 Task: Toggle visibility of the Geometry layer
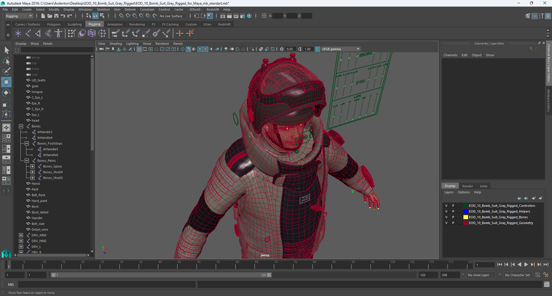[446, 223]
